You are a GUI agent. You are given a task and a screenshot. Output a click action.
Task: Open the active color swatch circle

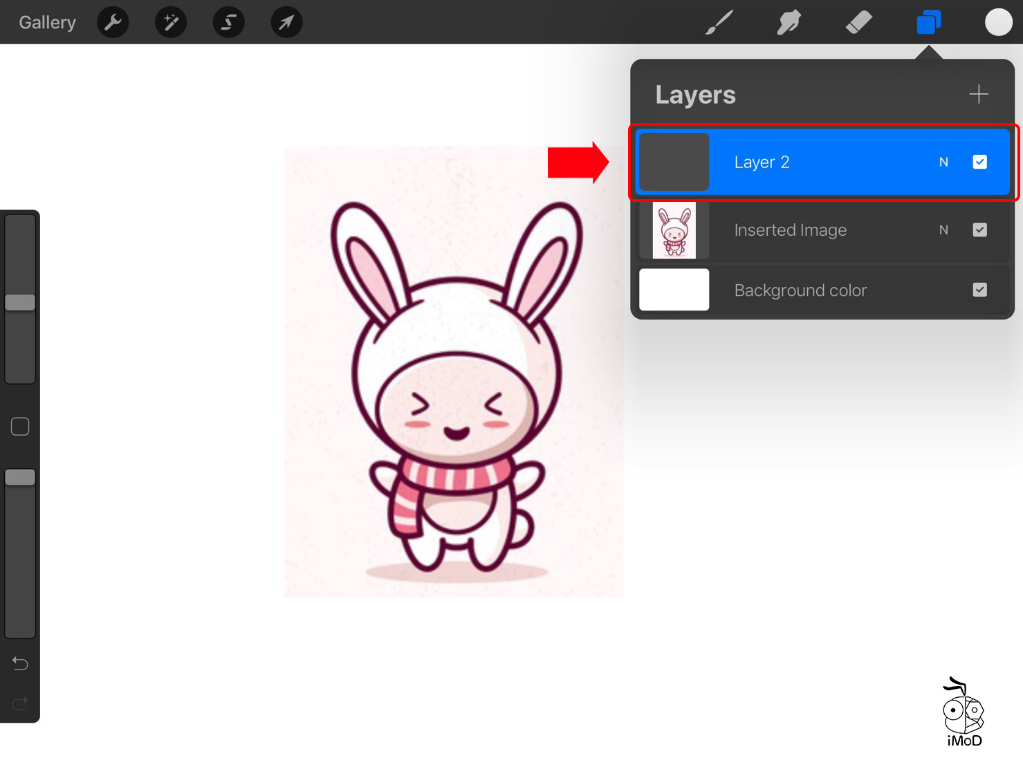point(998,22)
